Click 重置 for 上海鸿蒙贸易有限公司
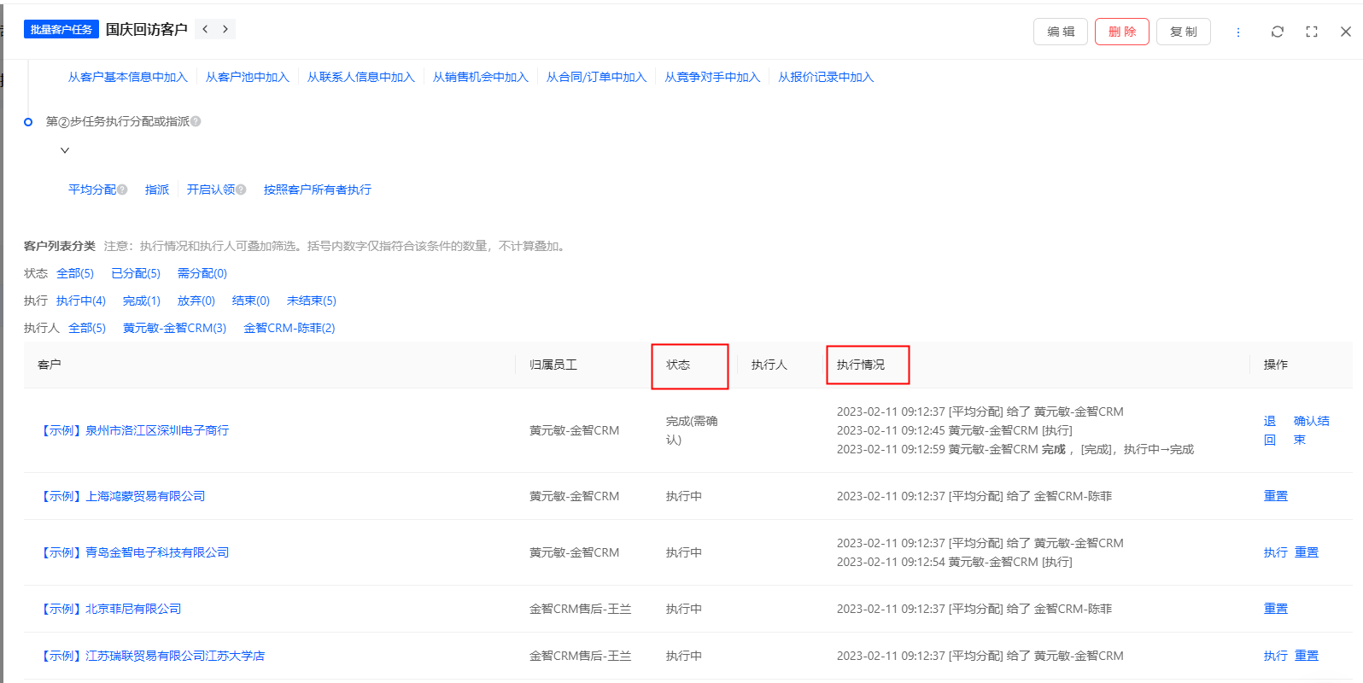The image size is (1363, 683). 1276,496
